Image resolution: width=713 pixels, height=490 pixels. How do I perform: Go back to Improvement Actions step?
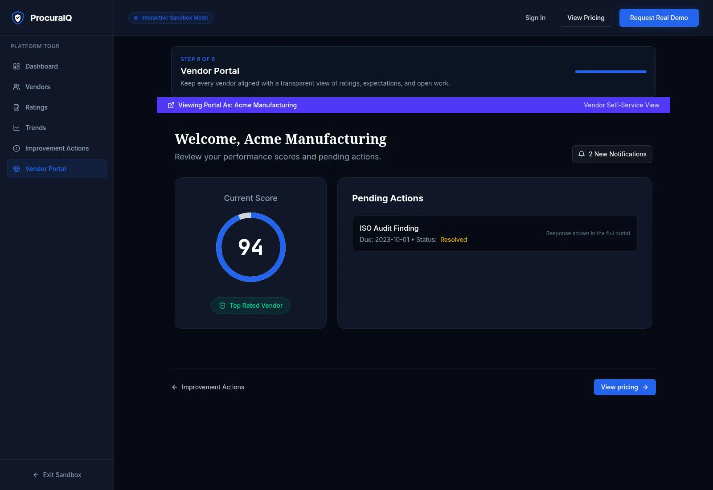click(x=208, y=387)
